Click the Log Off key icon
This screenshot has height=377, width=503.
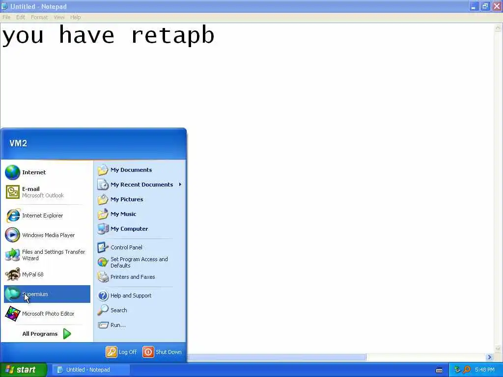coord(112,351)
